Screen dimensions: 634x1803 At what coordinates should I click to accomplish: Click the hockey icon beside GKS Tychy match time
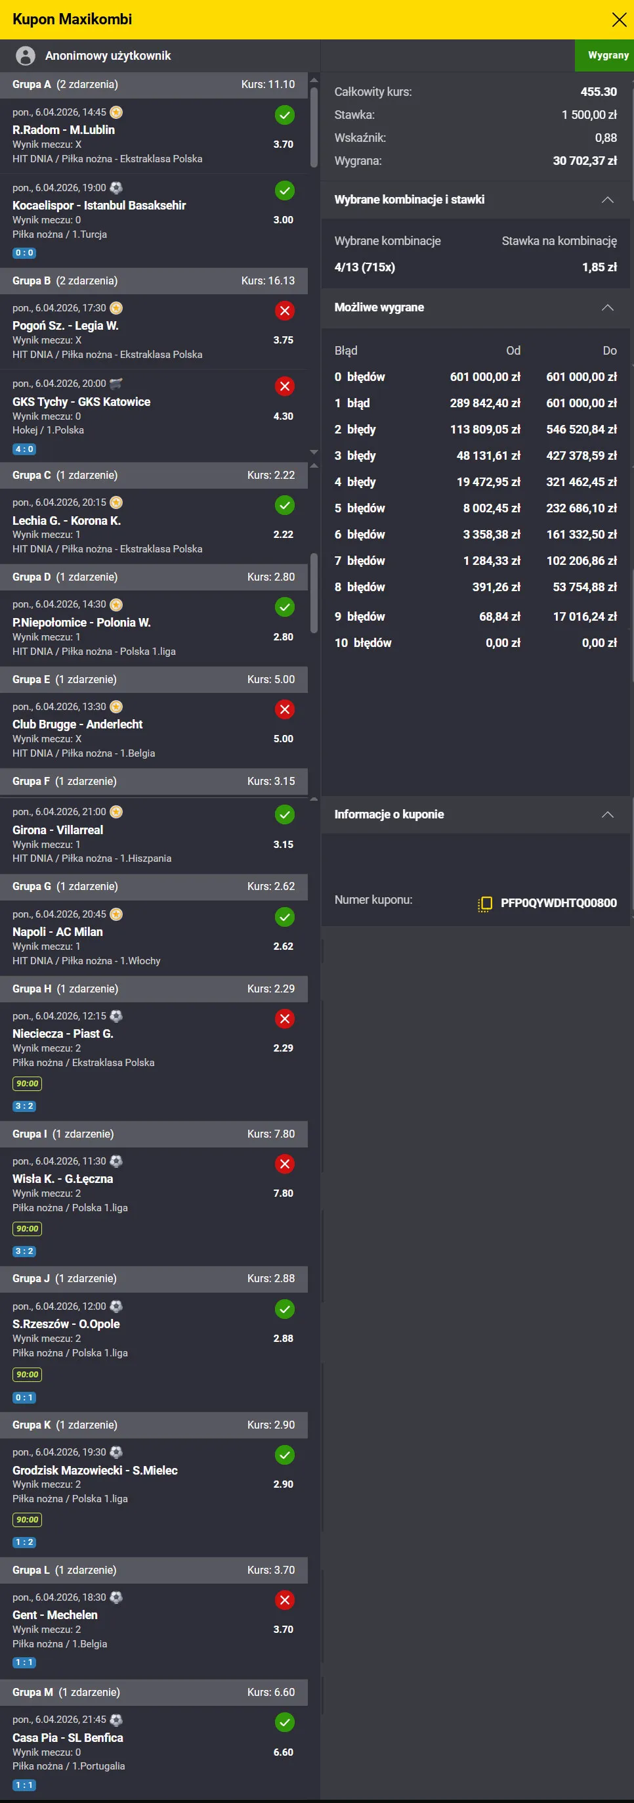116,384
